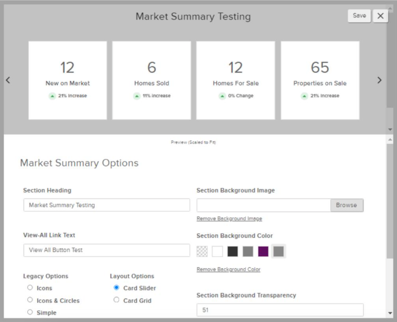This screenshot has height=322, width=397.
Task: Browse for a background image
Action: [347, 205]
